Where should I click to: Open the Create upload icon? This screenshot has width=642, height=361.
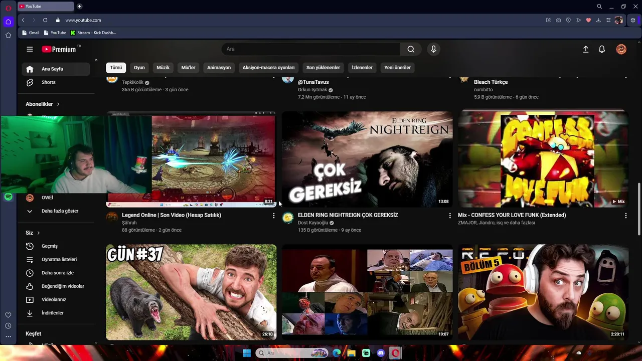pyautogui.click(x=585, y=49)
